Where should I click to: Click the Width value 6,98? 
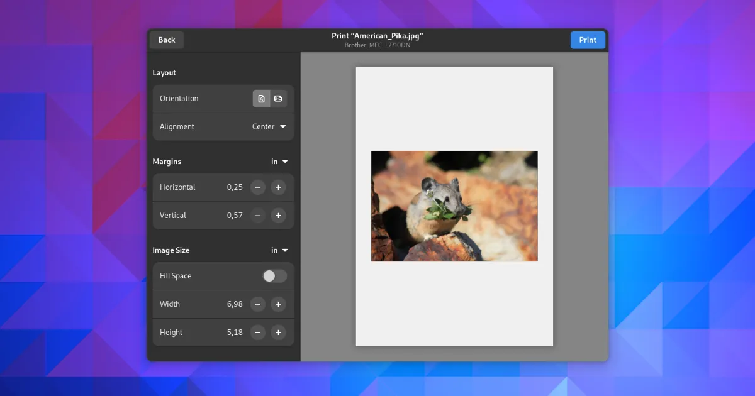pos(235,304)
